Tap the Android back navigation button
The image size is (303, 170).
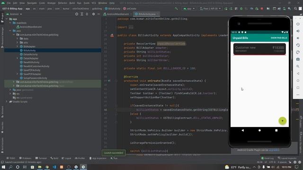pyautogui.click(x=243, y=130)
